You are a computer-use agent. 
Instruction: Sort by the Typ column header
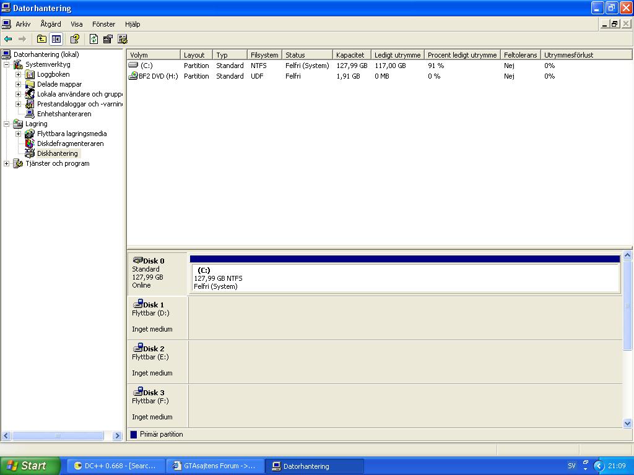point(230,55)
